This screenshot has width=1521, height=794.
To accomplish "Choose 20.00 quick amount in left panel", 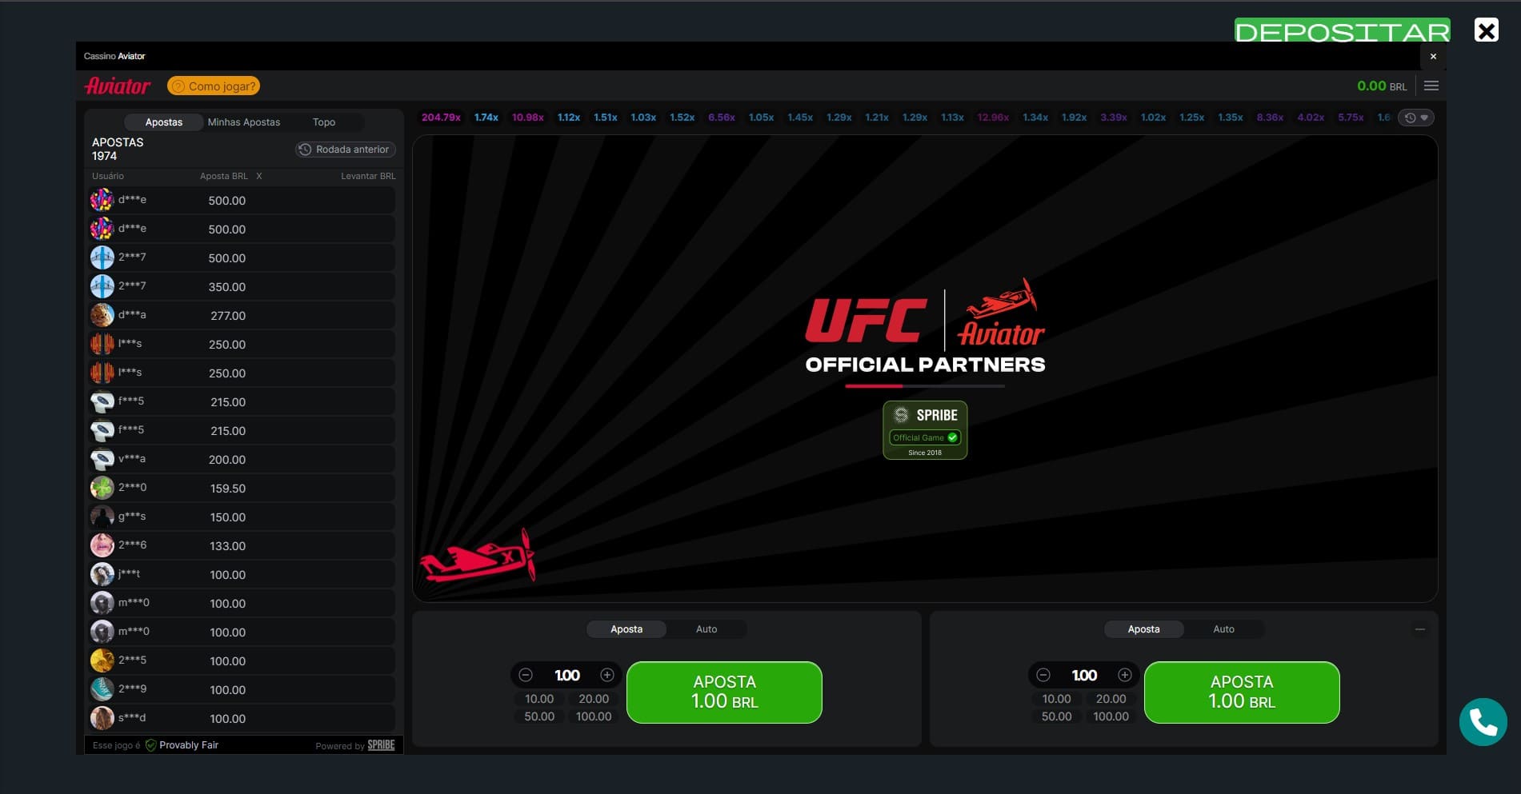I will pyautogui.click(x=594, y=699).
